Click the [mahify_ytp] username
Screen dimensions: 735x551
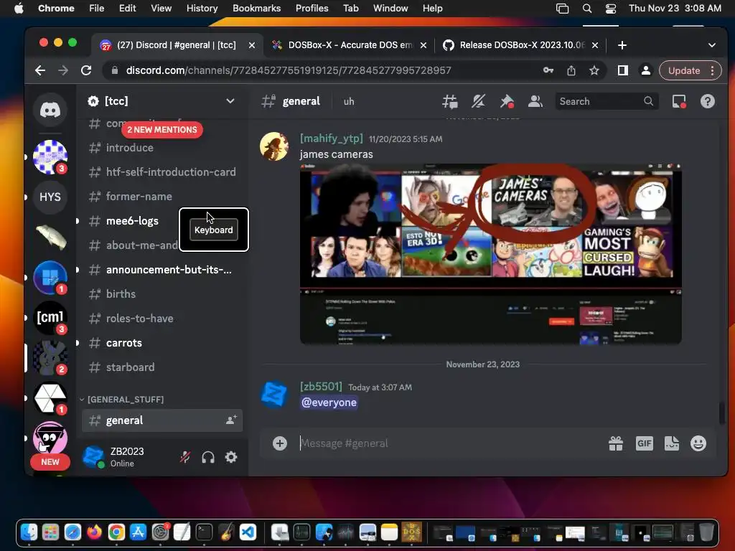coord(332,138)
